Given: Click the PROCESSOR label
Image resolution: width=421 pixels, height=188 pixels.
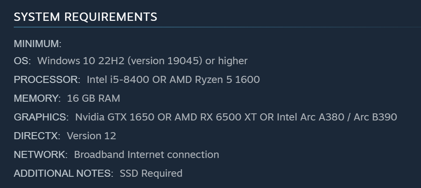Looking at the screenshot, I should 47,80.
